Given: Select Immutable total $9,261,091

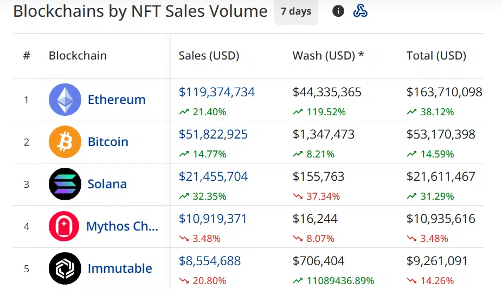Looking at the screenshot, I should [437, 261].
